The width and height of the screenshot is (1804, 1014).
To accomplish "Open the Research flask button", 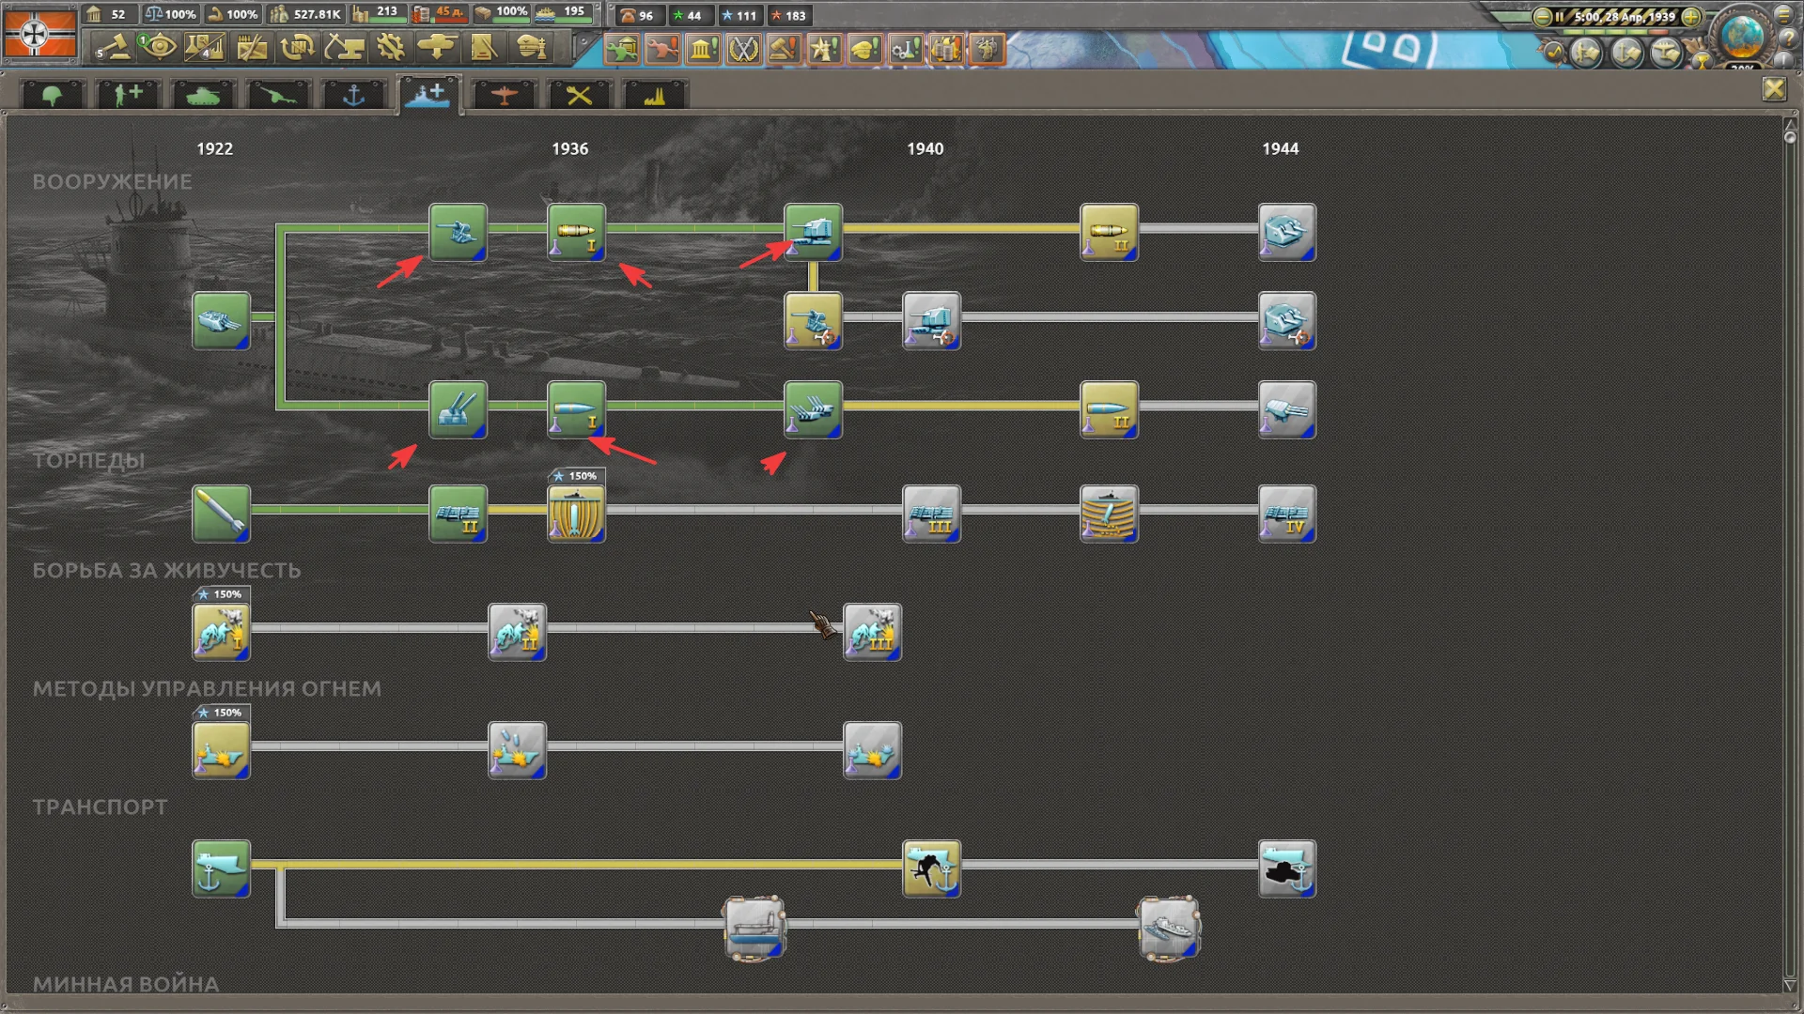I will point(205,47).
